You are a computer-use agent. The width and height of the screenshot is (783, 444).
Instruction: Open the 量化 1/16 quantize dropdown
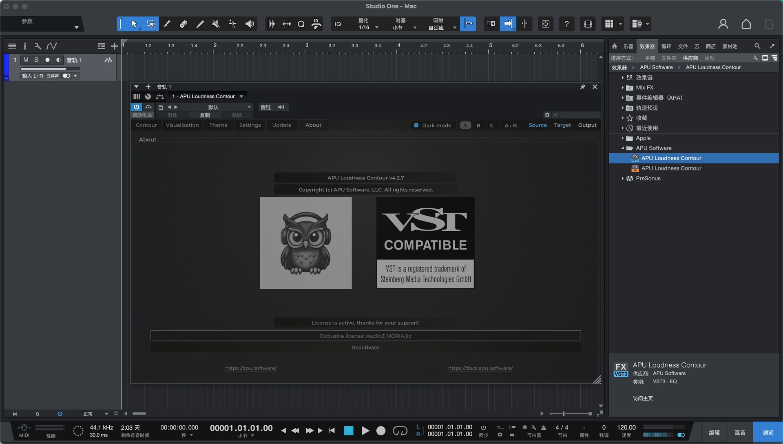(368, 24)
